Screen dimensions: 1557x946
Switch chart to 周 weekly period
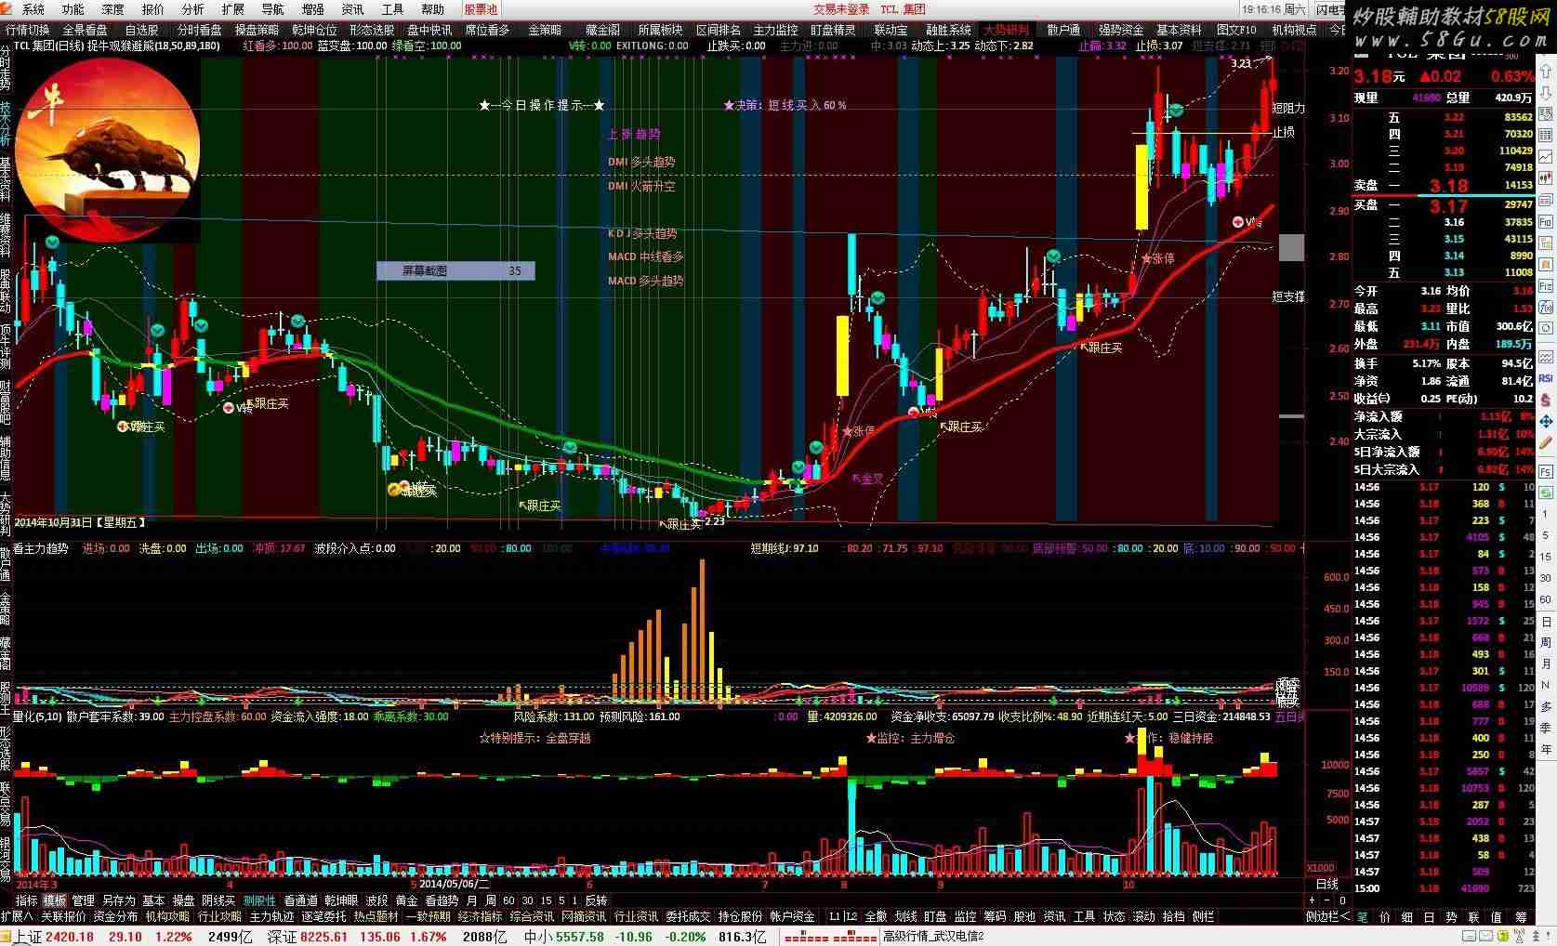[490, 900]
